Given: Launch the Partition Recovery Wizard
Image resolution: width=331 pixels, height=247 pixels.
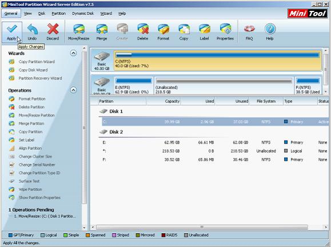Looking at the screenshot, I should point(40,78).
